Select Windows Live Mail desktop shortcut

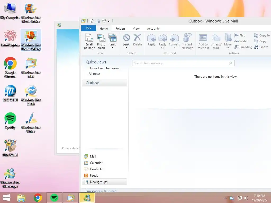31,67
